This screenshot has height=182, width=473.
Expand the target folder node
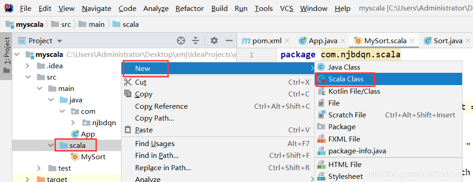click(27, 179)
